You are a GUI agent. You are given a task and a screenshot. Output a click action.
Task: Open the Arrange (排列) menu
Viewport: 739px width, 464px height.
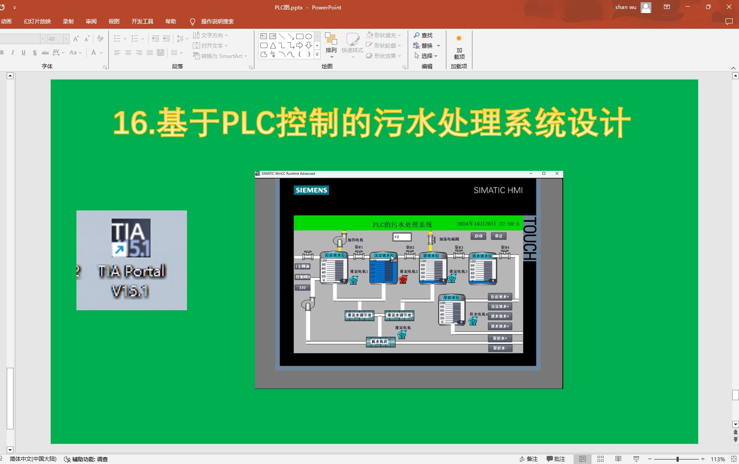click(x=331, y=45)
